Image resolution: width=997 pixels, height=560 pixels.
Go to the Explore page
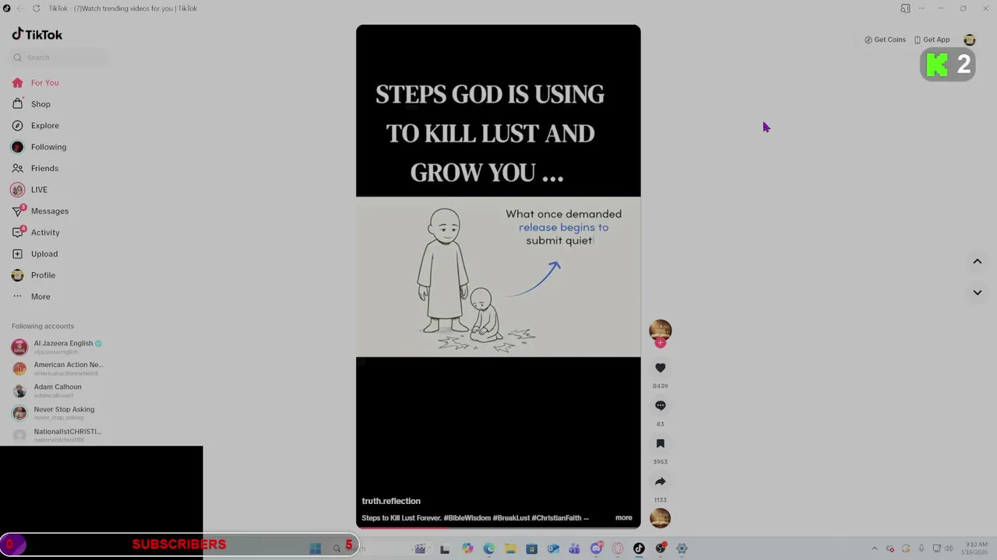tap(36, 125)
